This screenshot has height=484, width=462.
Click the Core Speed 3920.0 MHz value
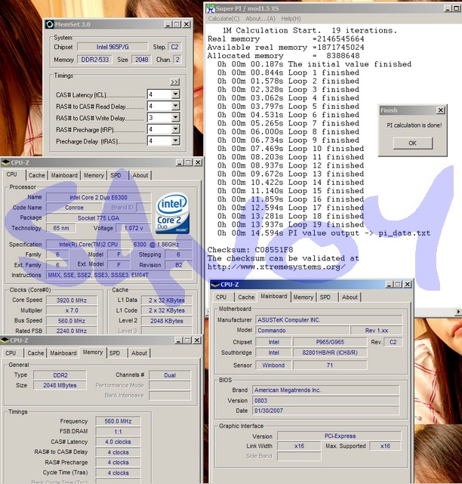coord(71,301)
